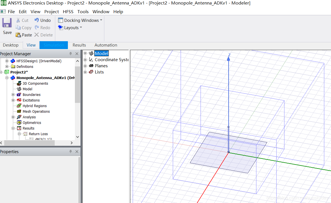Click the Coordinate Systems icon in modeler tree
331x203 pixels.
click(x=91, y=59)
